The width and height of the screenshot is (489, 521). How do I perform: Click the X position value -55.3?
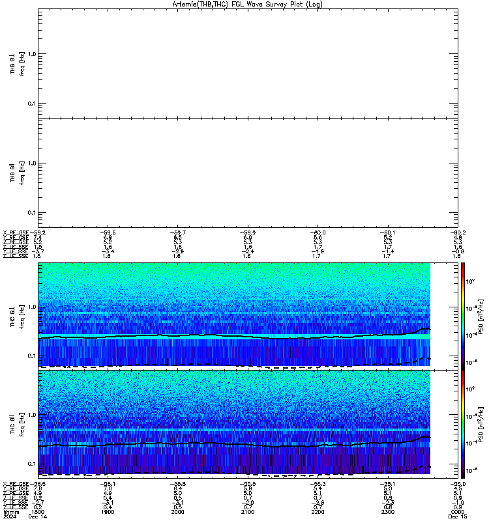click(x=318, y=484)
